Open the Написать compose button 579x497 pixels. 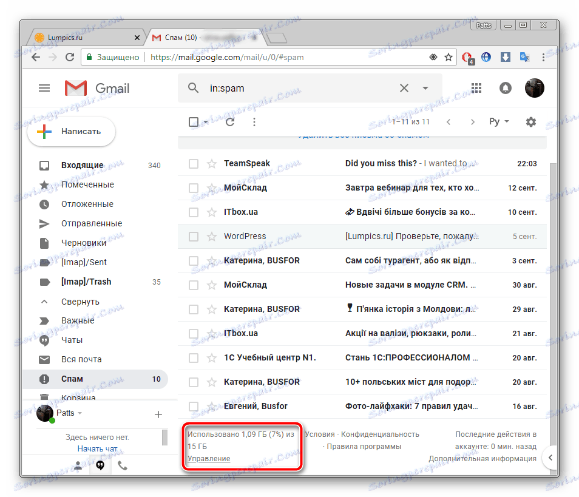71,132
